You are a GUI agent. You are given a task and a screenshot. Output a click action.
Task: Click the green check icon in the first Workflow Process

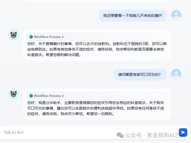[x=31, y=37]
